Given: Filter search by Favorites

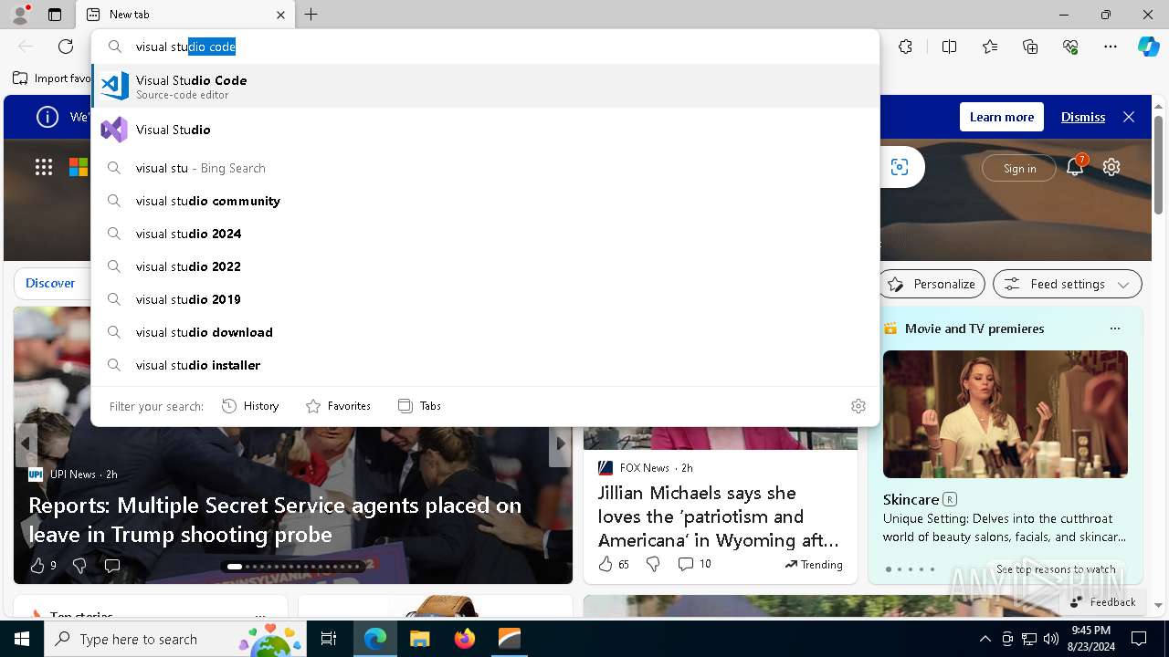Looking at the screenshot, I should [x=338, y=406].
